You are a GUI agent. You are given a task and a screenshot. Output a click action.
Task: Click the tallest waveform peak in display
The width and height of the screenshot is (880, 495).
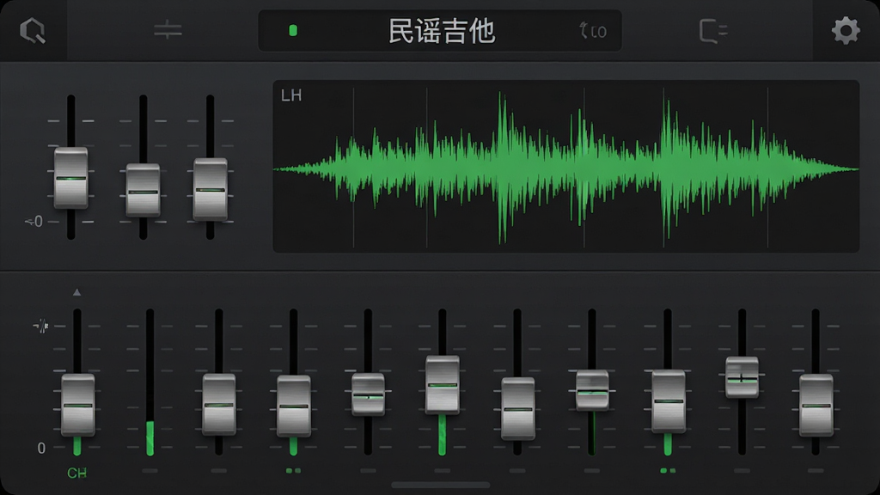(502, 168)
